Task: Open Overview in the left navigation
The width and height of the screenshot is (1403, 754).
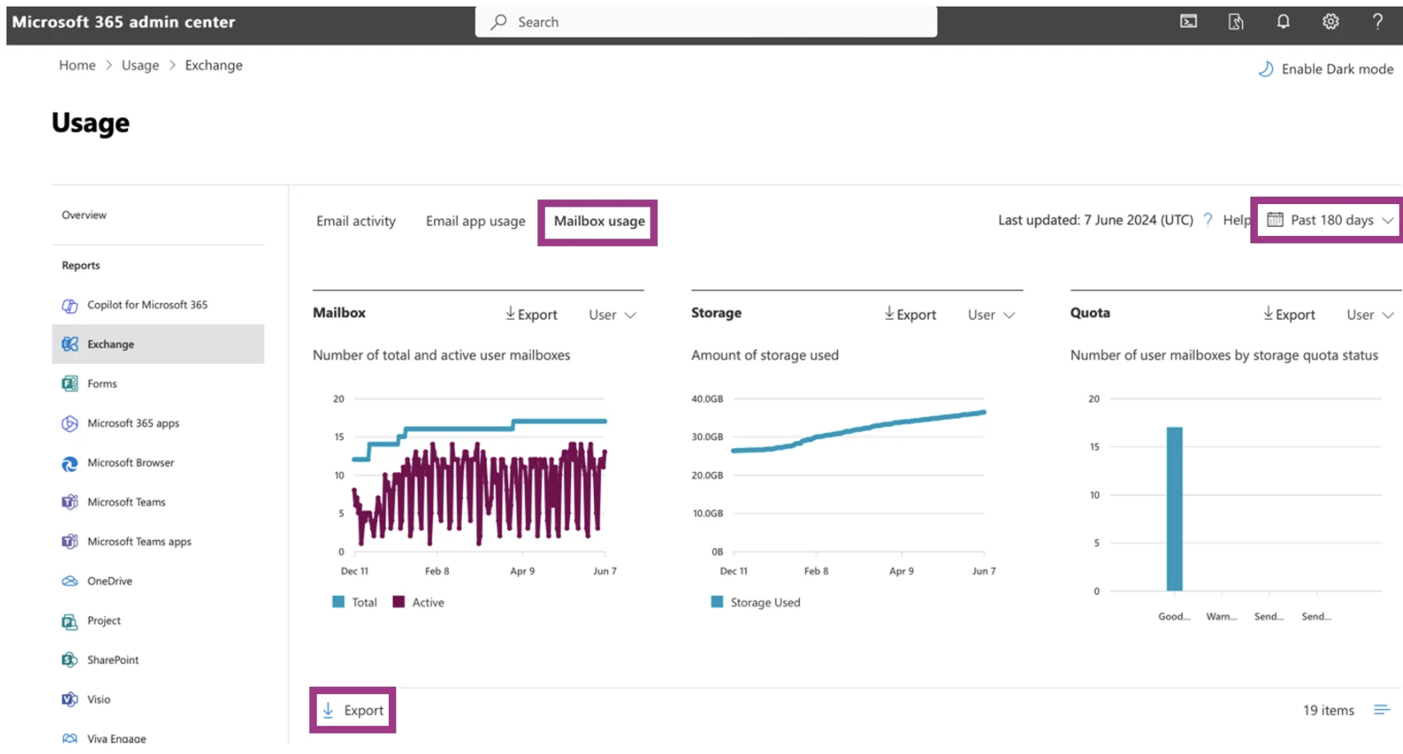Action: tap(84, 215)
